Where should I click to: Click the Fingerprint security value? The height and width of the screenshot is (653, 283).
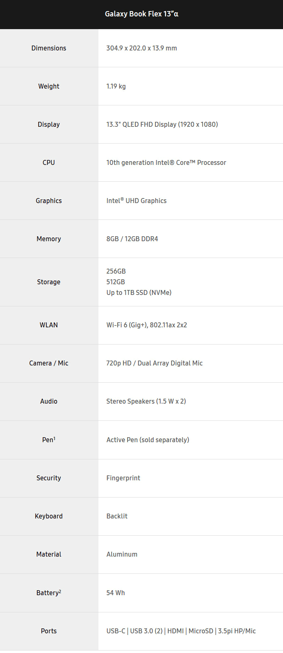[123, 478]
